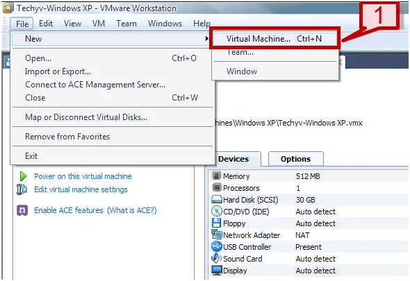Open the File menu
Screen dimensions: 410x281
tap(22, 24)
